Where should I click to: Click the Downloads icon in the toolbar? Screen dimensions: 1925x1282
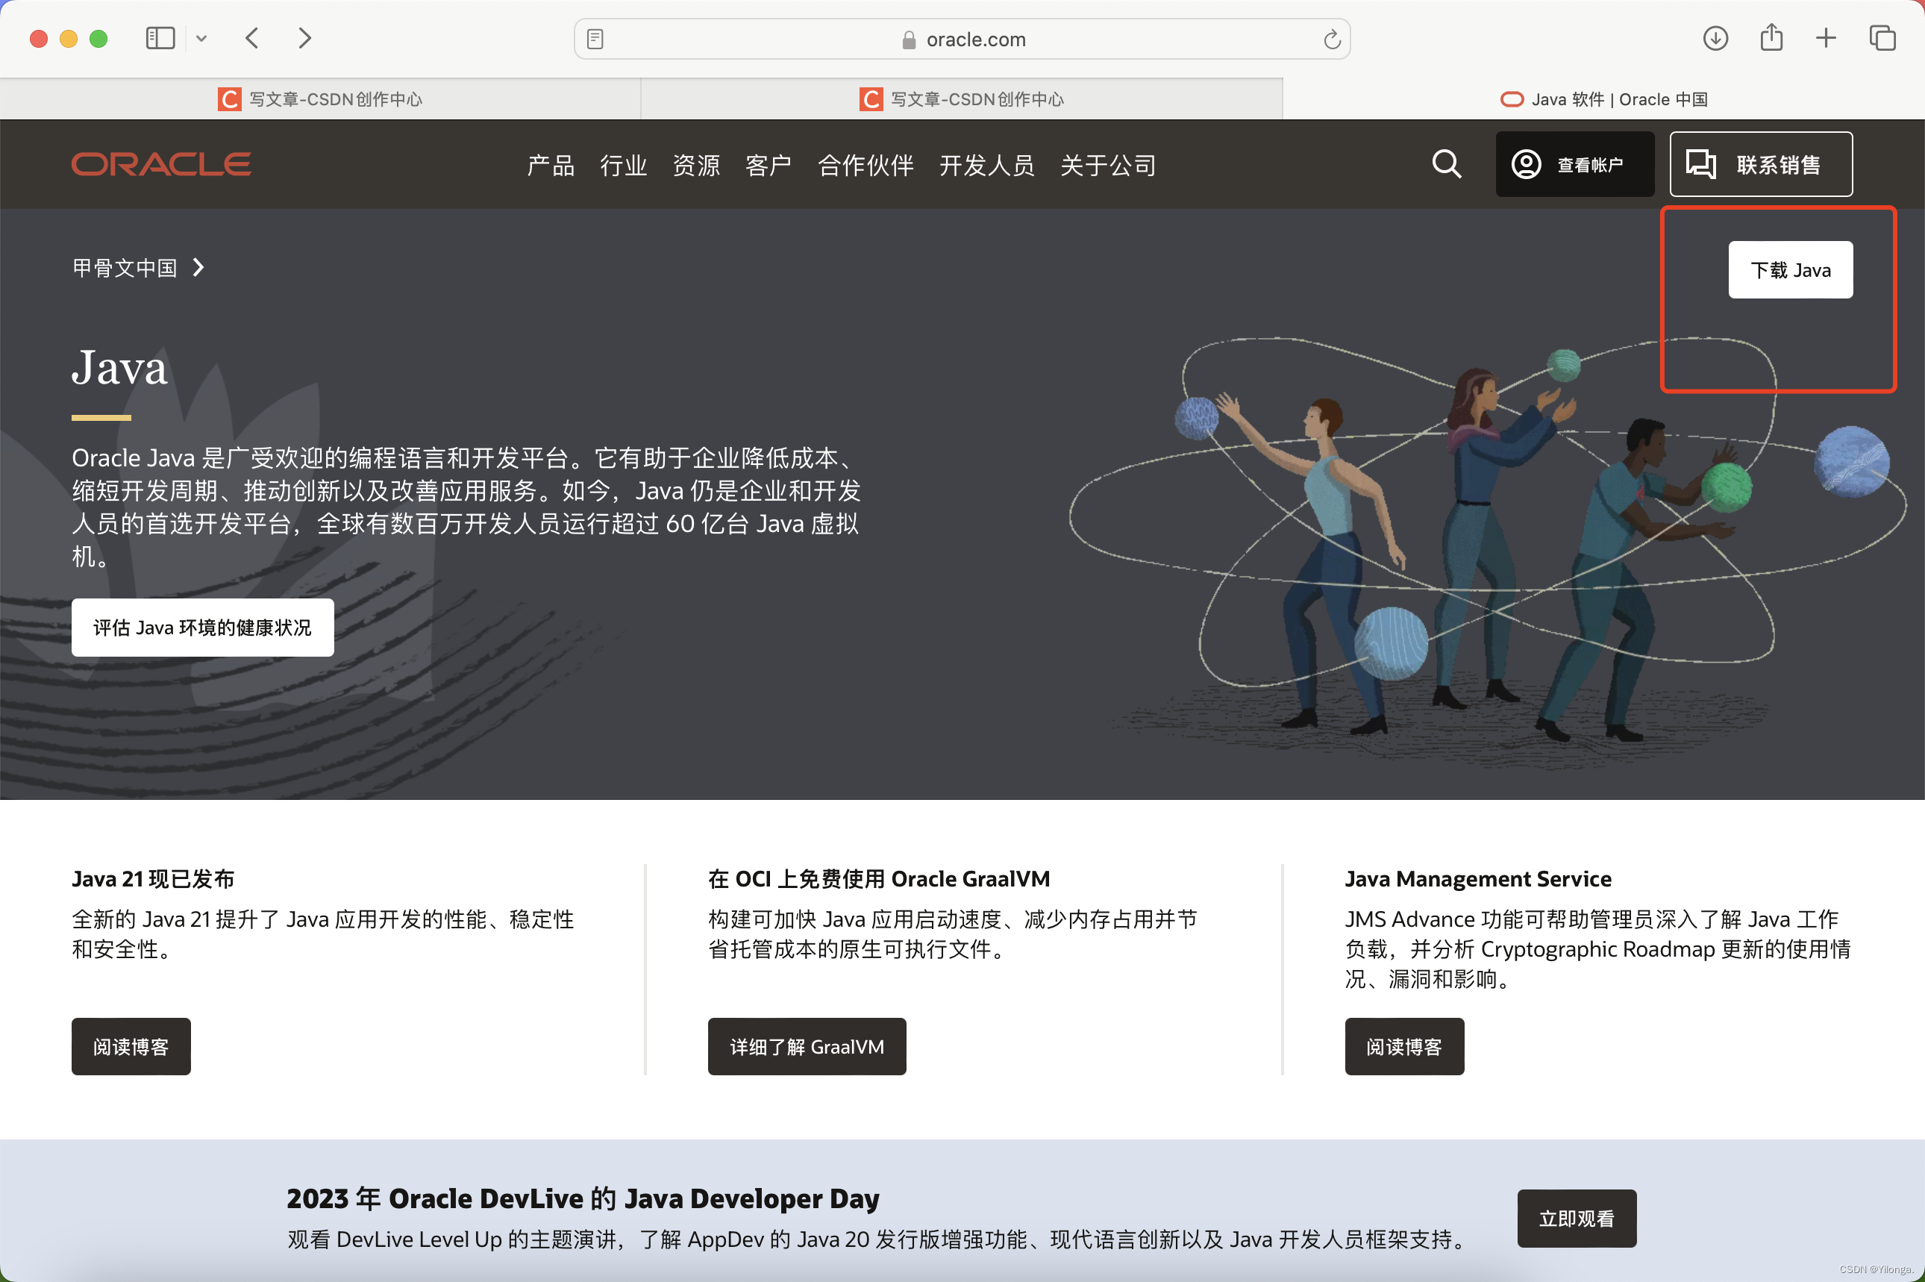[1716, 37]
